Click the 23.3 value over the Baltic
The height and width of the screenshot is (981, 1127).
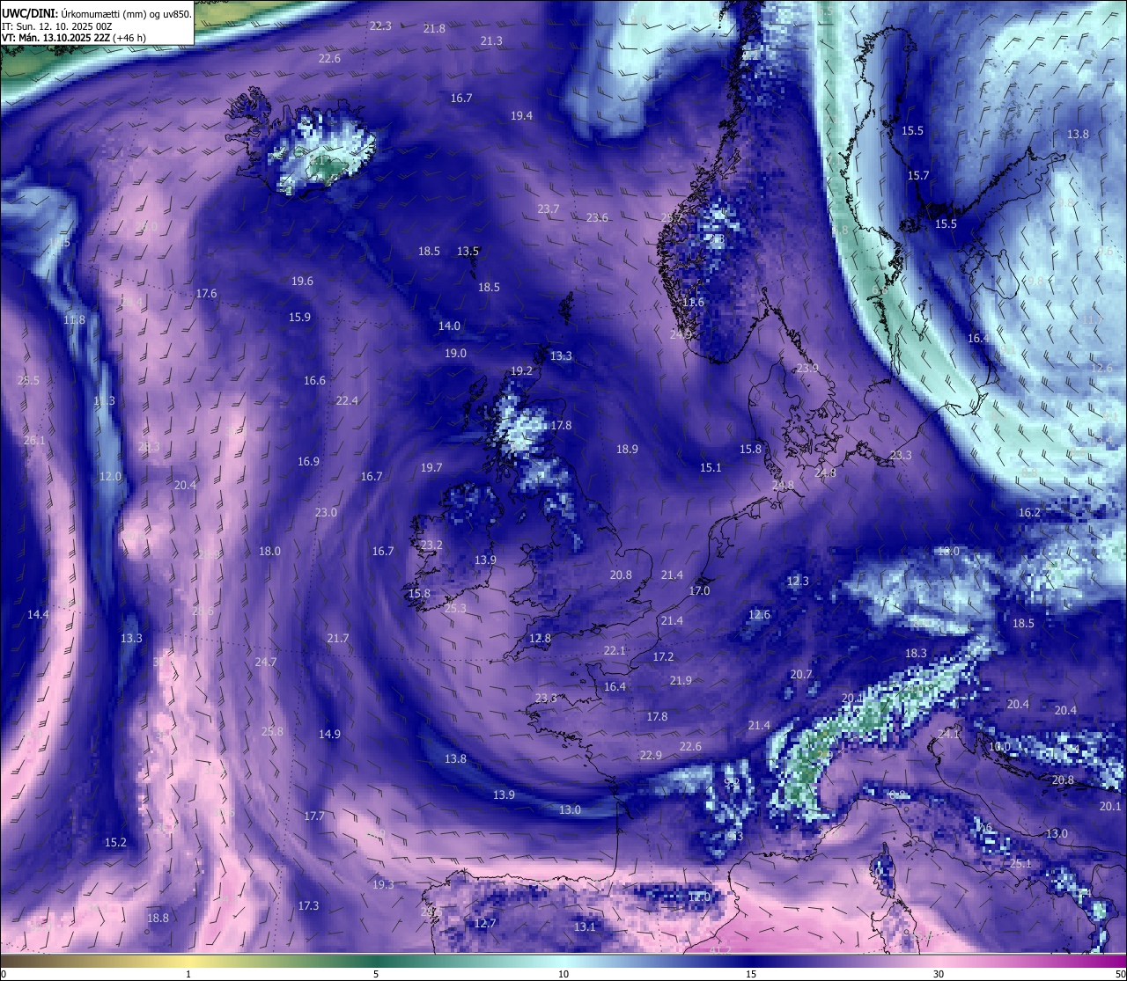(x=901, y=456)
